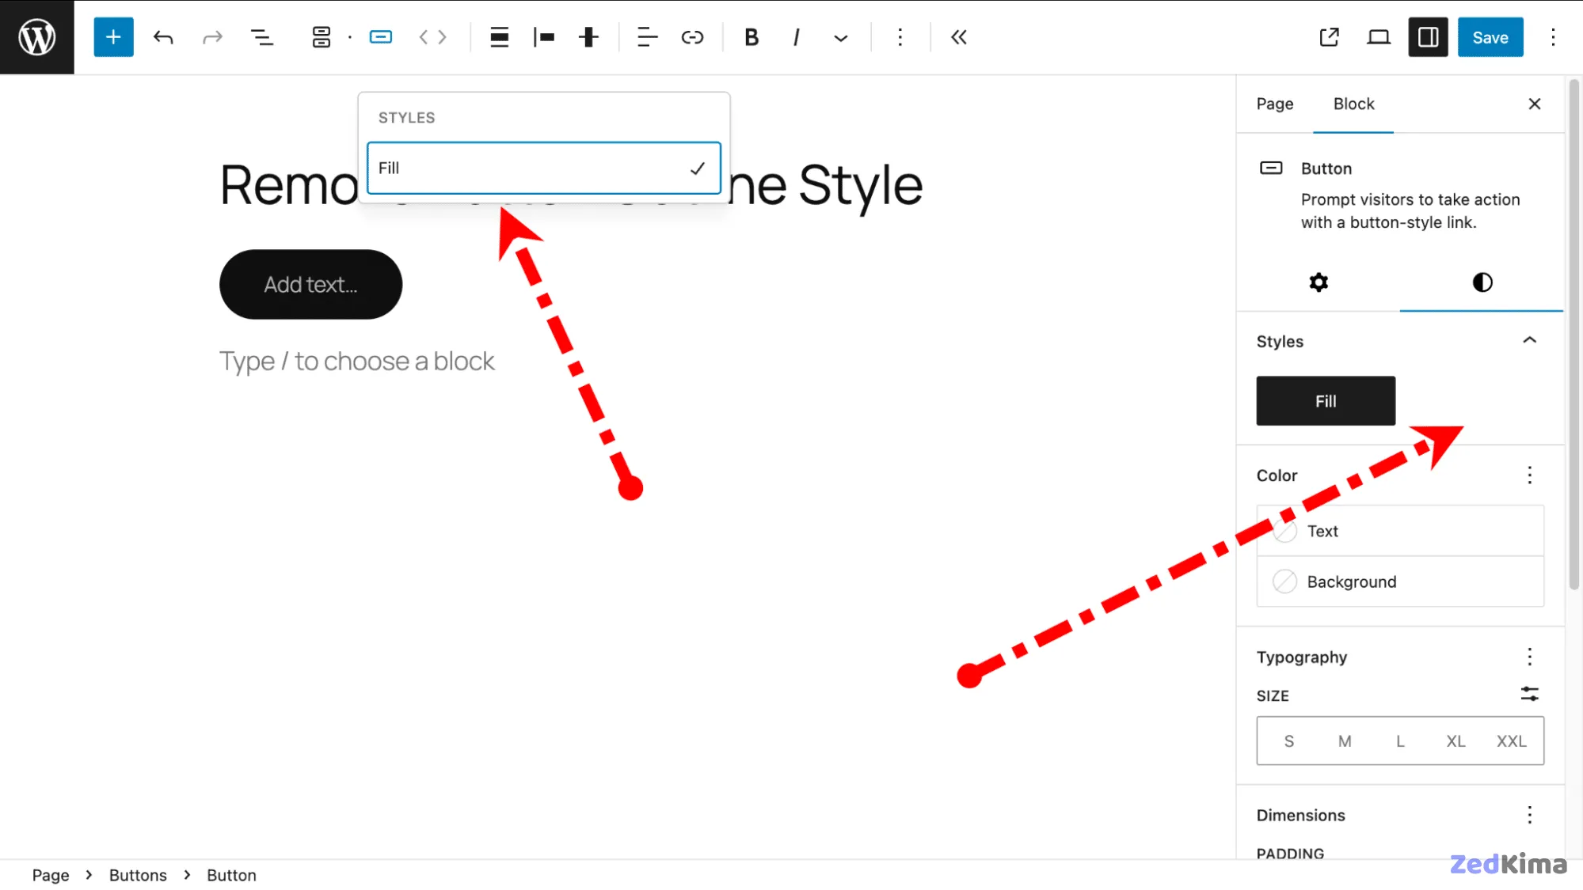Open the Styles half-circle view
This screenshot has width=1583, height=890.
[x=1481, y=282]
